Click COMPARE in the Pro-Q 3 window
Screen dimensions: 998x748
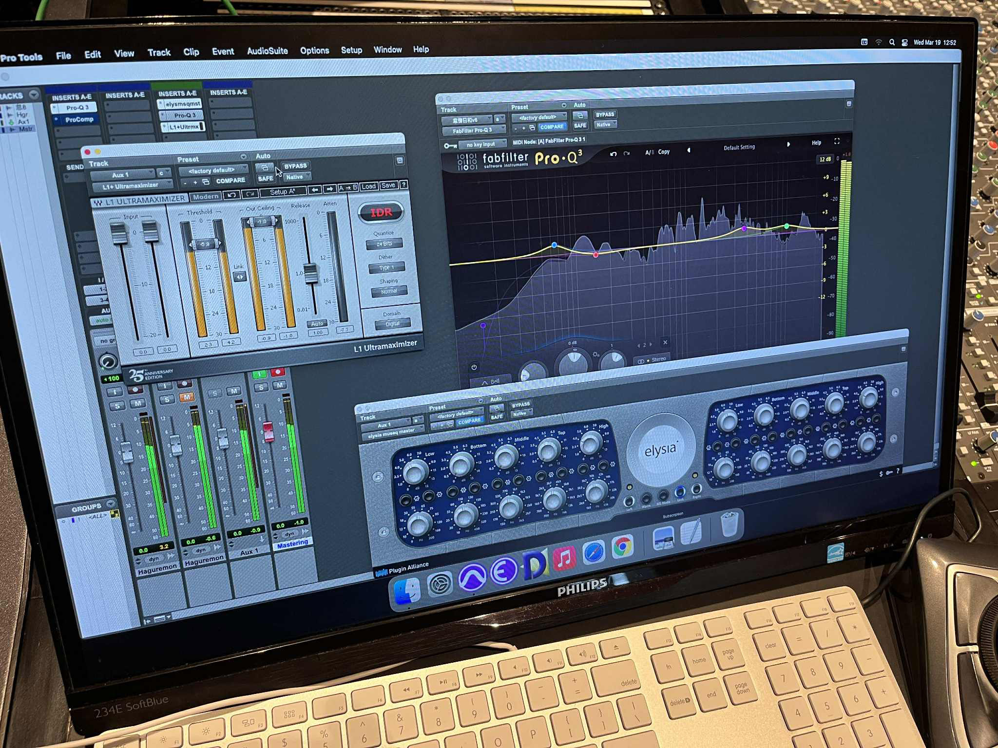pyautogui.click(x=552, y=127)
